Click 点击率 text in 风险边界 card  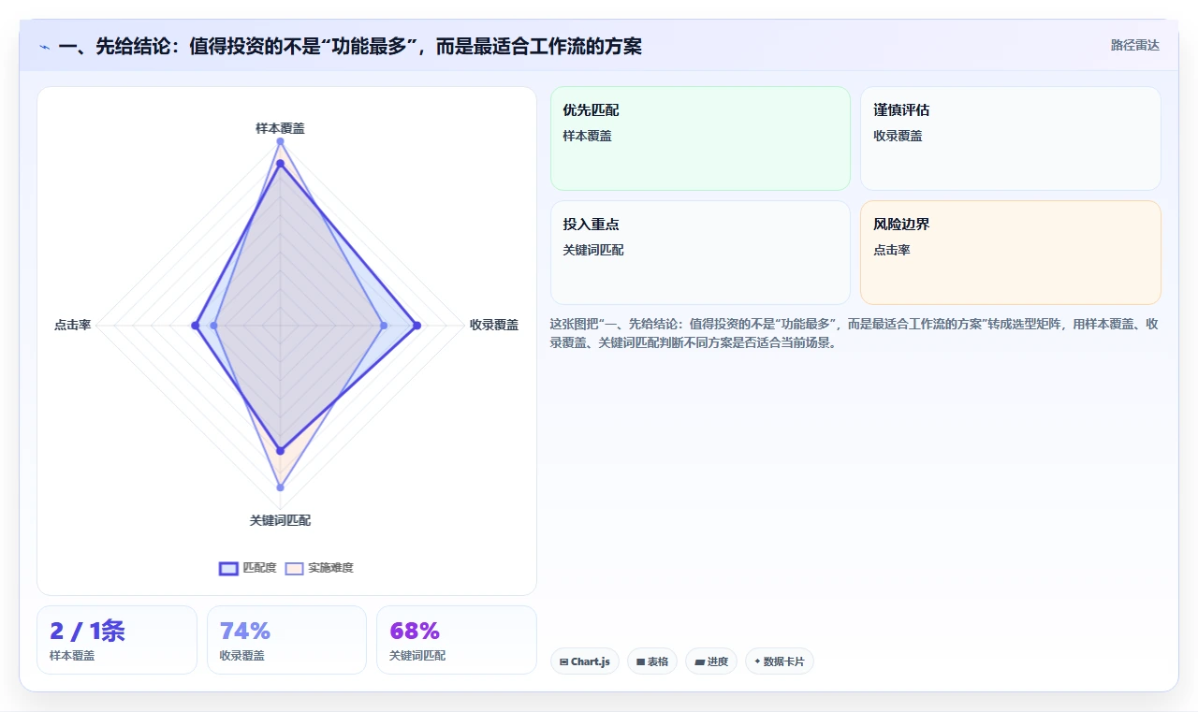[x=892, y=250]
